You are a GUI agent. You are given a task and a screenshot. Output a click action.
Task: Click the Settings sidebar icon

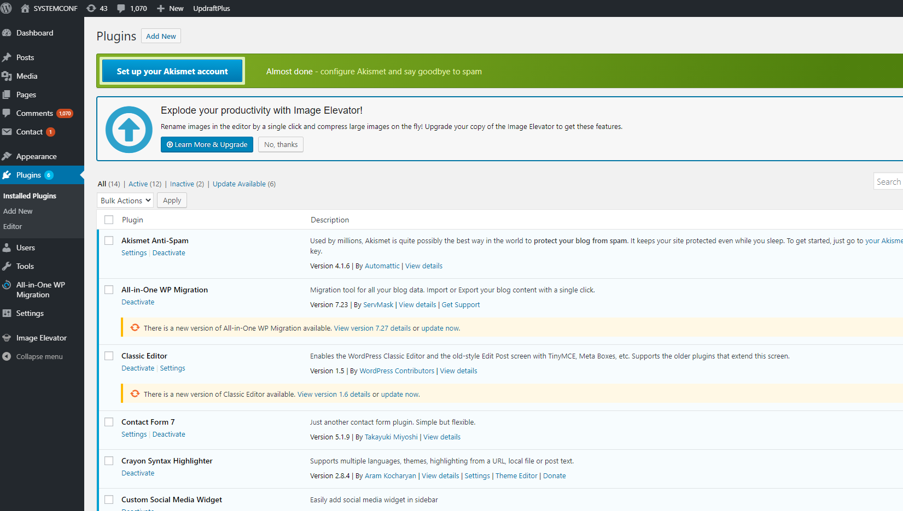coord(7,313)
